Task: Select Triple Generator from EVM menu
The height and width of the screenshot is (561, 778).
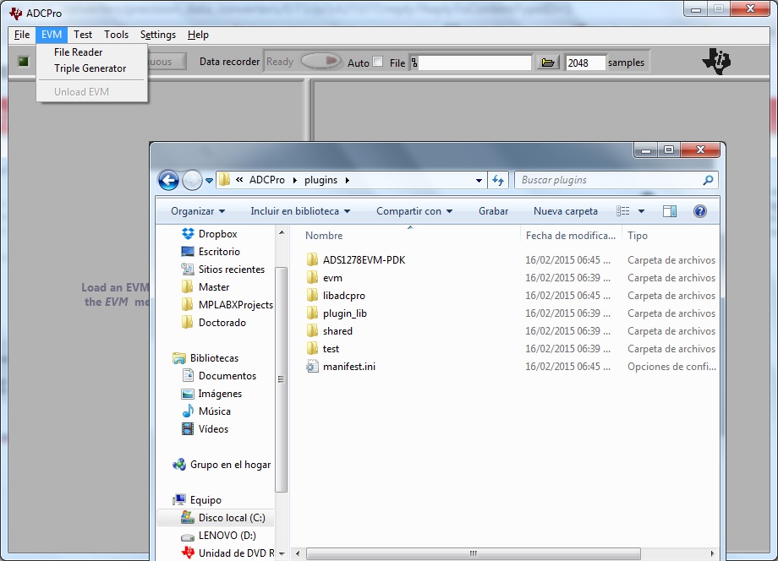Action: (x=90, y=68)
